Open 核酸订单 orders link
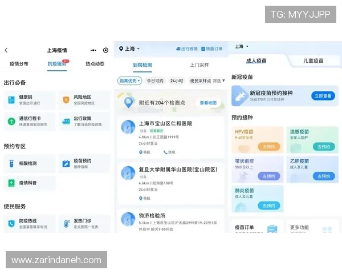This screenshot has height=274, width=342. pos(212,49)
